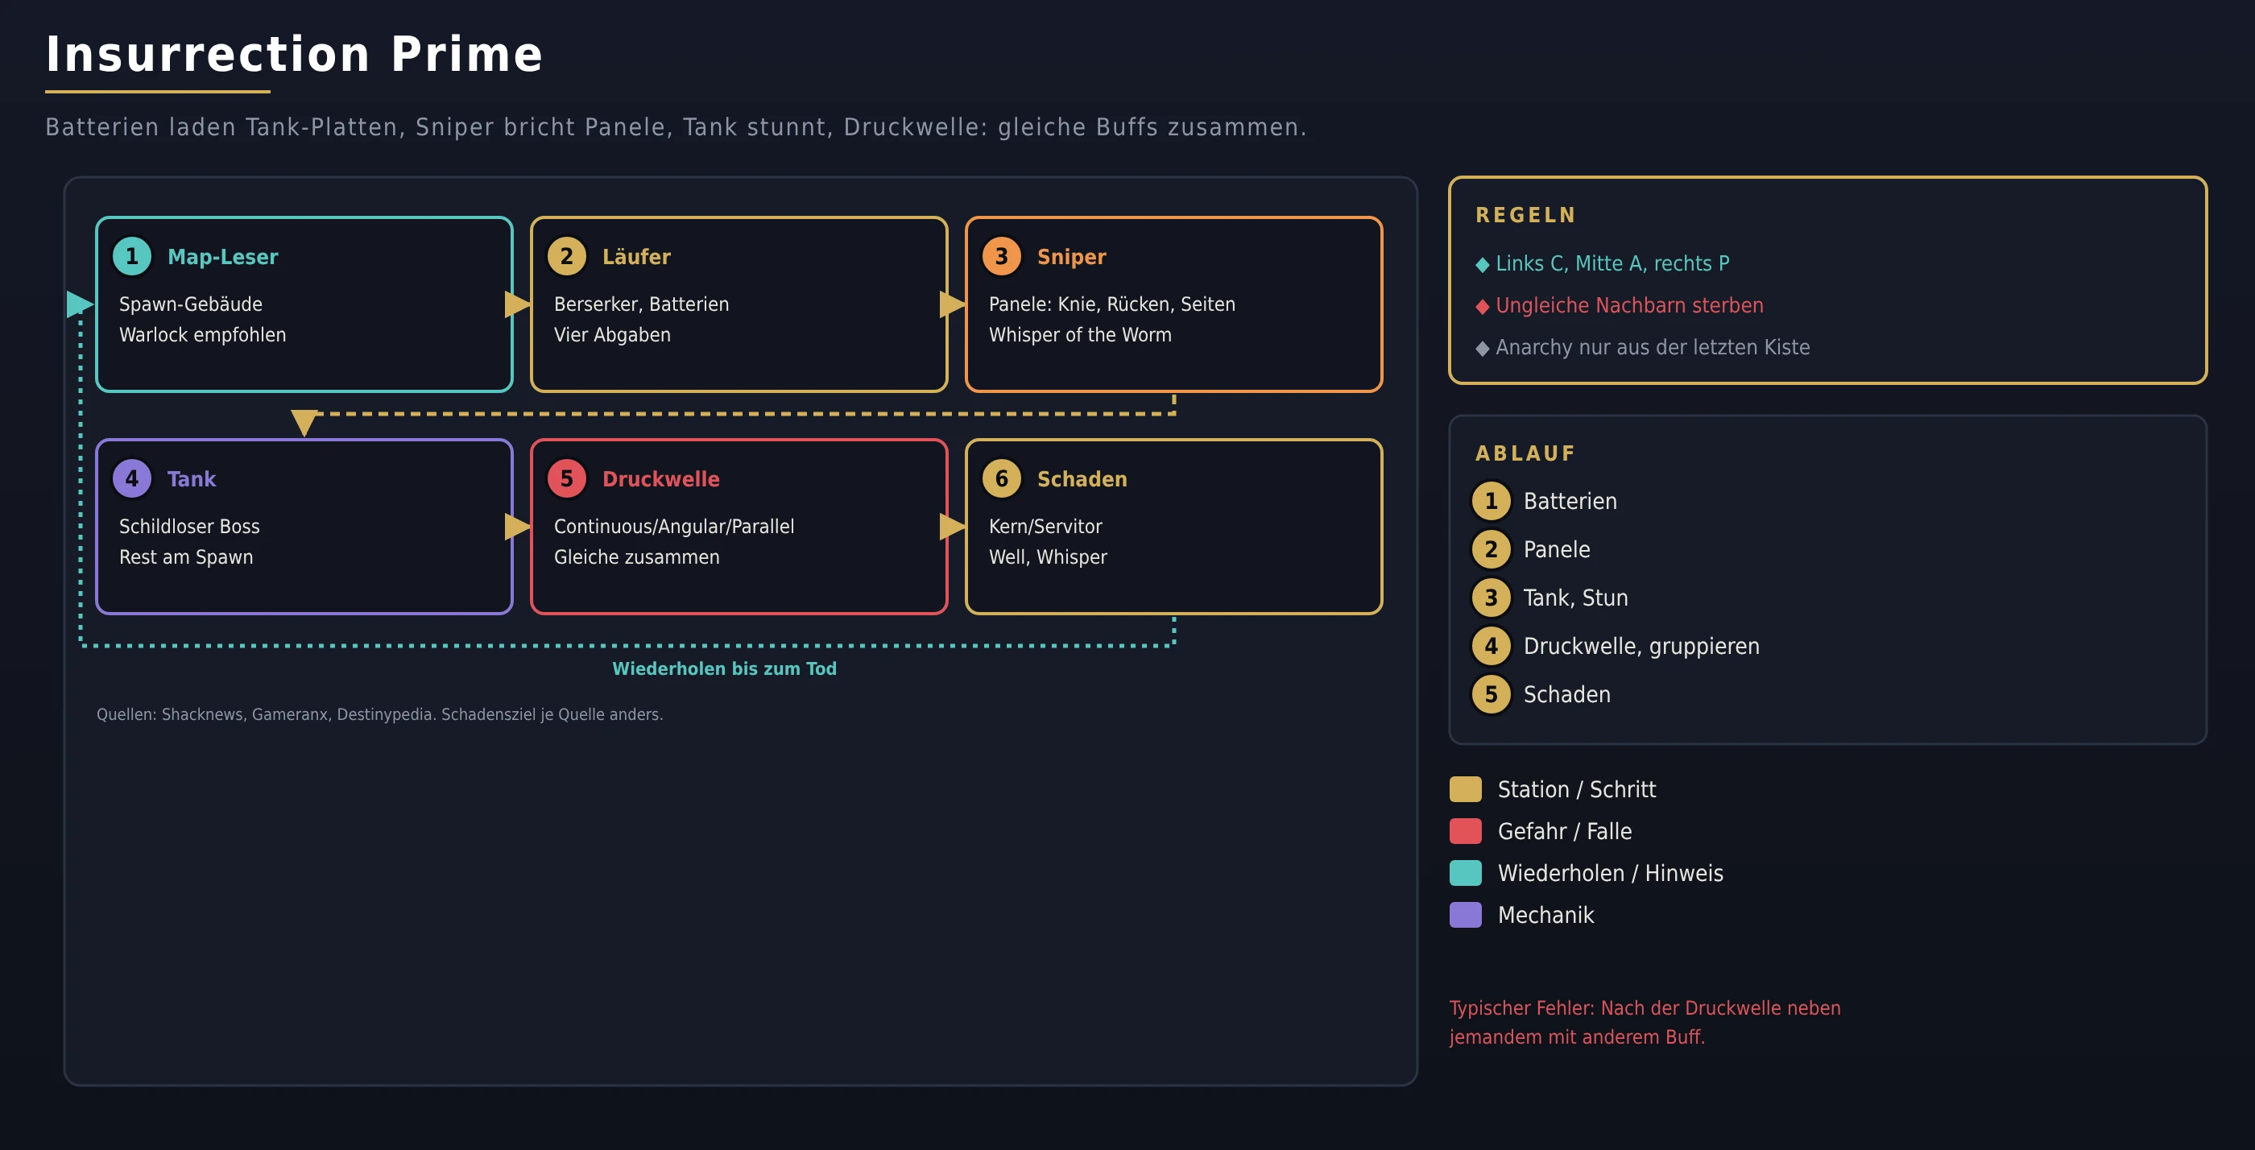The image size is (2255, 1150).
Task: Select the Map-Leser card title
Action: pyautogui.click(x=222, y=256)
